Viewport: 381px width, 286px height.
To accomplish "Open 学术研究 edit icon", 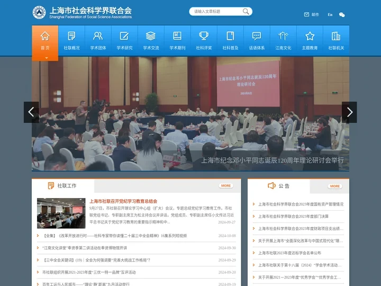I will coord(124,36).
